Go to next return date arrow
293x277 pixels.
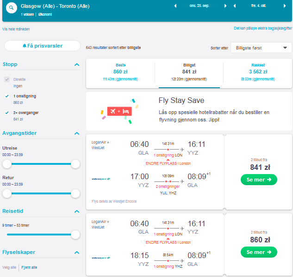[x=285, y=6]
